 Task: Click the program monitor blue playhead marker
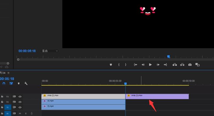pos(168,57)
